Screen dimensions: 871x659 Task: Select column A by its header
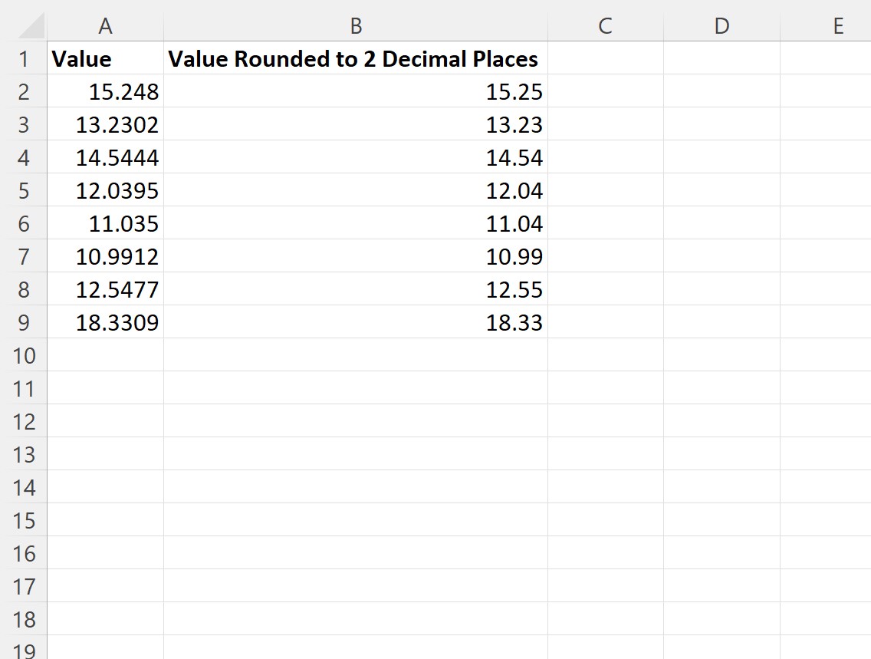coord(105,25)
